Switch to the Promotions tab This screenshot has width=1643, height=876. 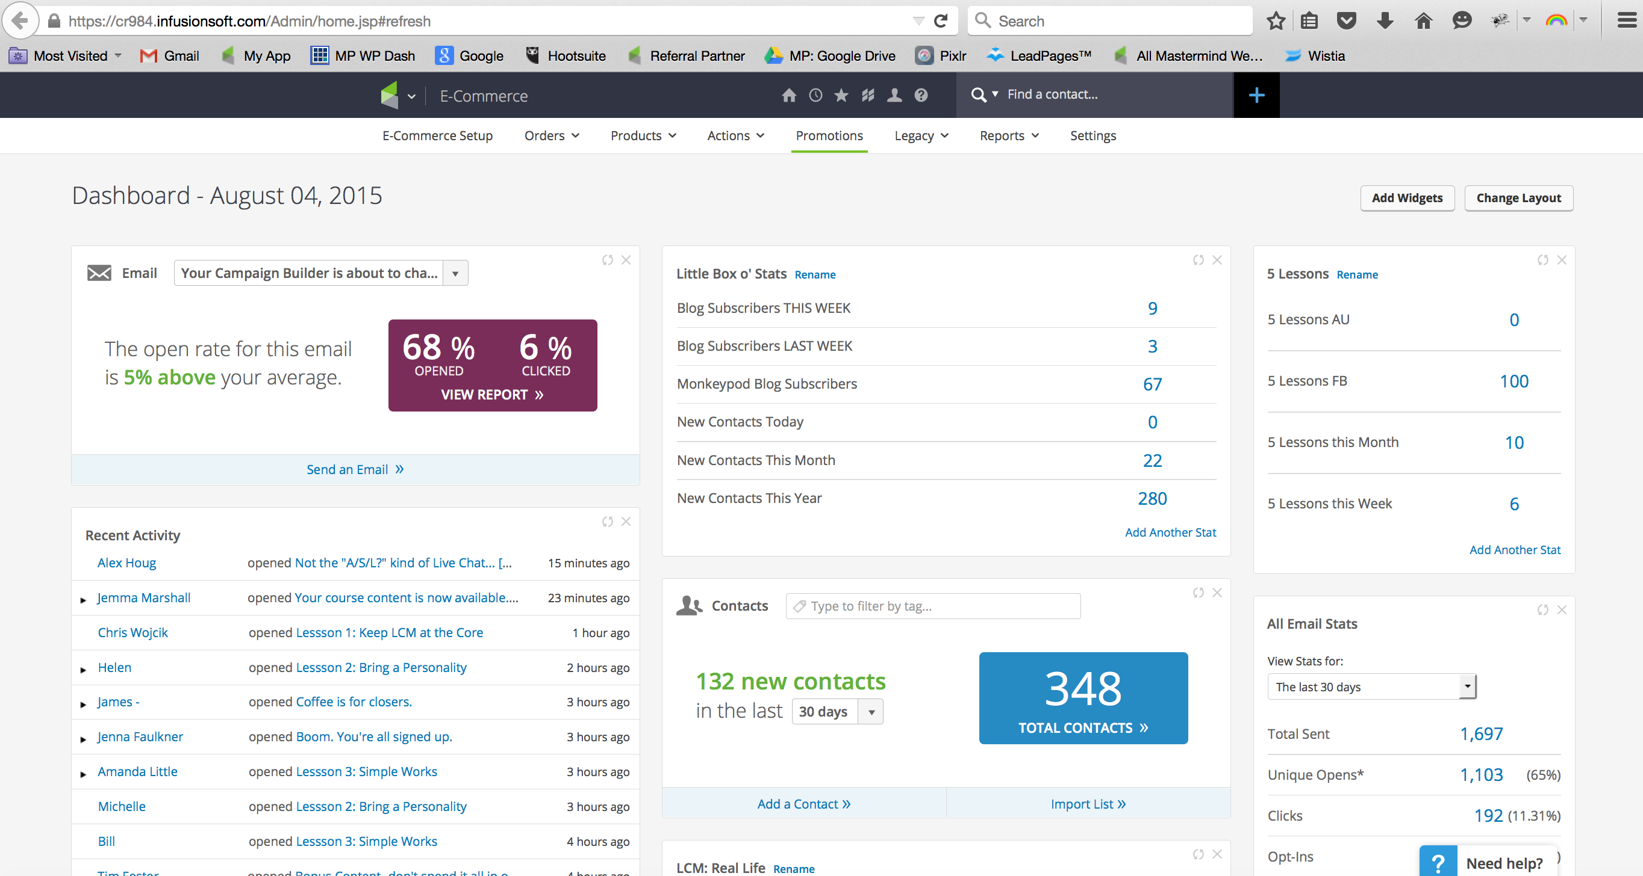click(x=829, y=136)
